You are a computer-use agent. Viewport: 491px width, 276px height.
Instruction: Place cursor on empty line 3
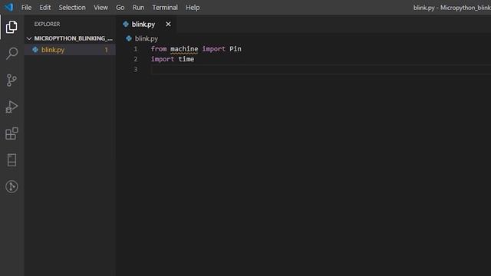coord(321,69)
